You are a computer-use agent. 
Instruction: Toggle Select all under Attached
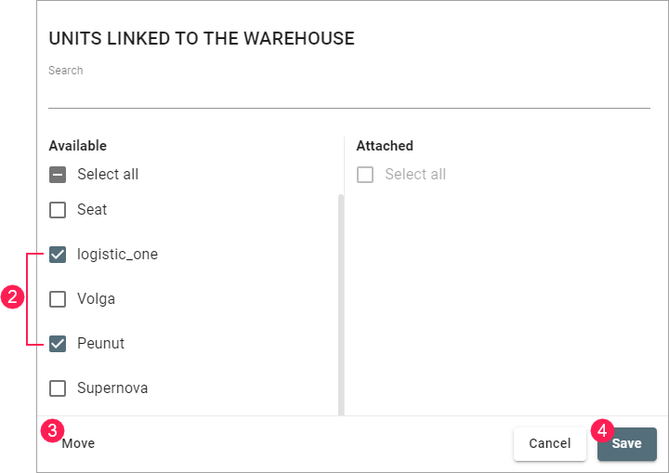tap(365, 175)
